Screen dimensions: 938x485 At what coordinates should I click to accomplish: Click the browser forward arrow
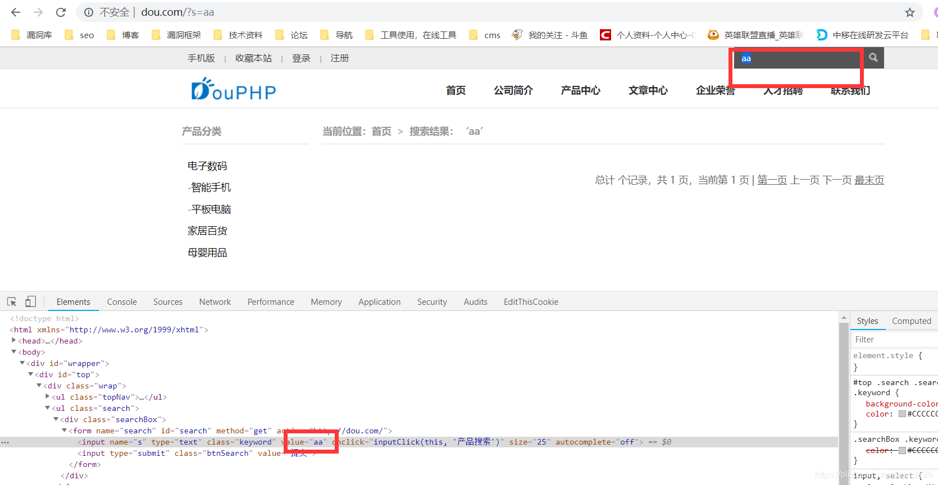(38, 12)
